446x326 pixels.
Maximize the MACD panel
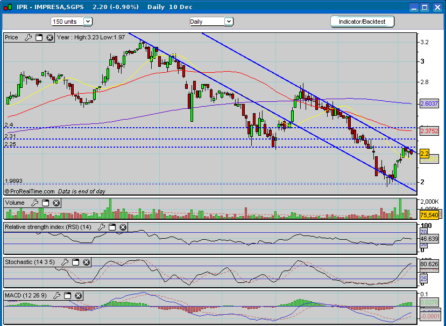click(x=68, y=296)
